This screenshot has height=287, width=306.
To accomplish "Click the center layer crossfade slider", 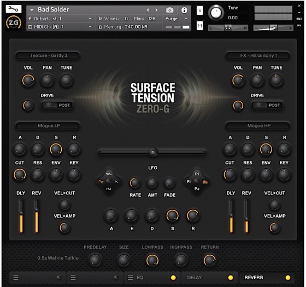I will tap(152, 152).
